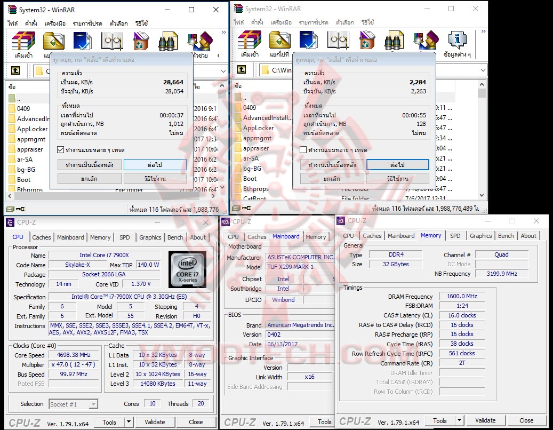Click View (glasses) icon in left WinRAR toolbar
The image size is (553, 430).
pos(112,41)
